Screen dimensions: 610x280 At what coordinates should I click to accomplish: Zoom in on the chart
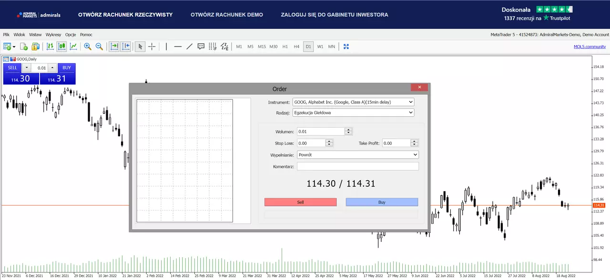[88, 46]
